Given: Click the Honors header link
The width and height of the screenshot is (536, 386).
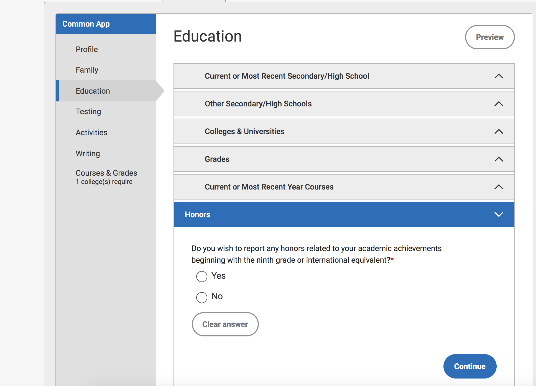Looking at the screenshot, I should coord(198,214).
